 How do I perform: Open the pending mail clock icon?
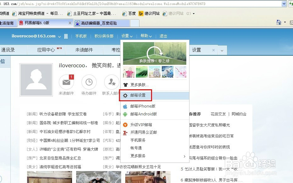coord(89,82)
